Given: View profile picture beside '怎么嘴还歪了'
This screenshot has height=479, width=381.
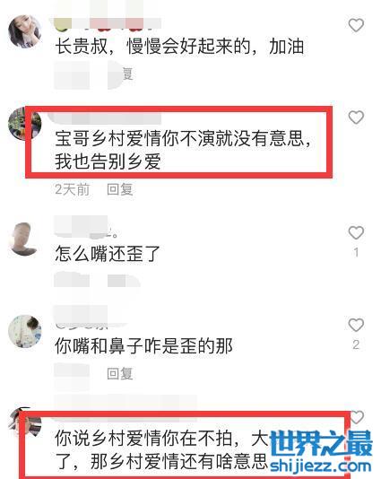Looking at the screenshot, I should click(24, 239).
